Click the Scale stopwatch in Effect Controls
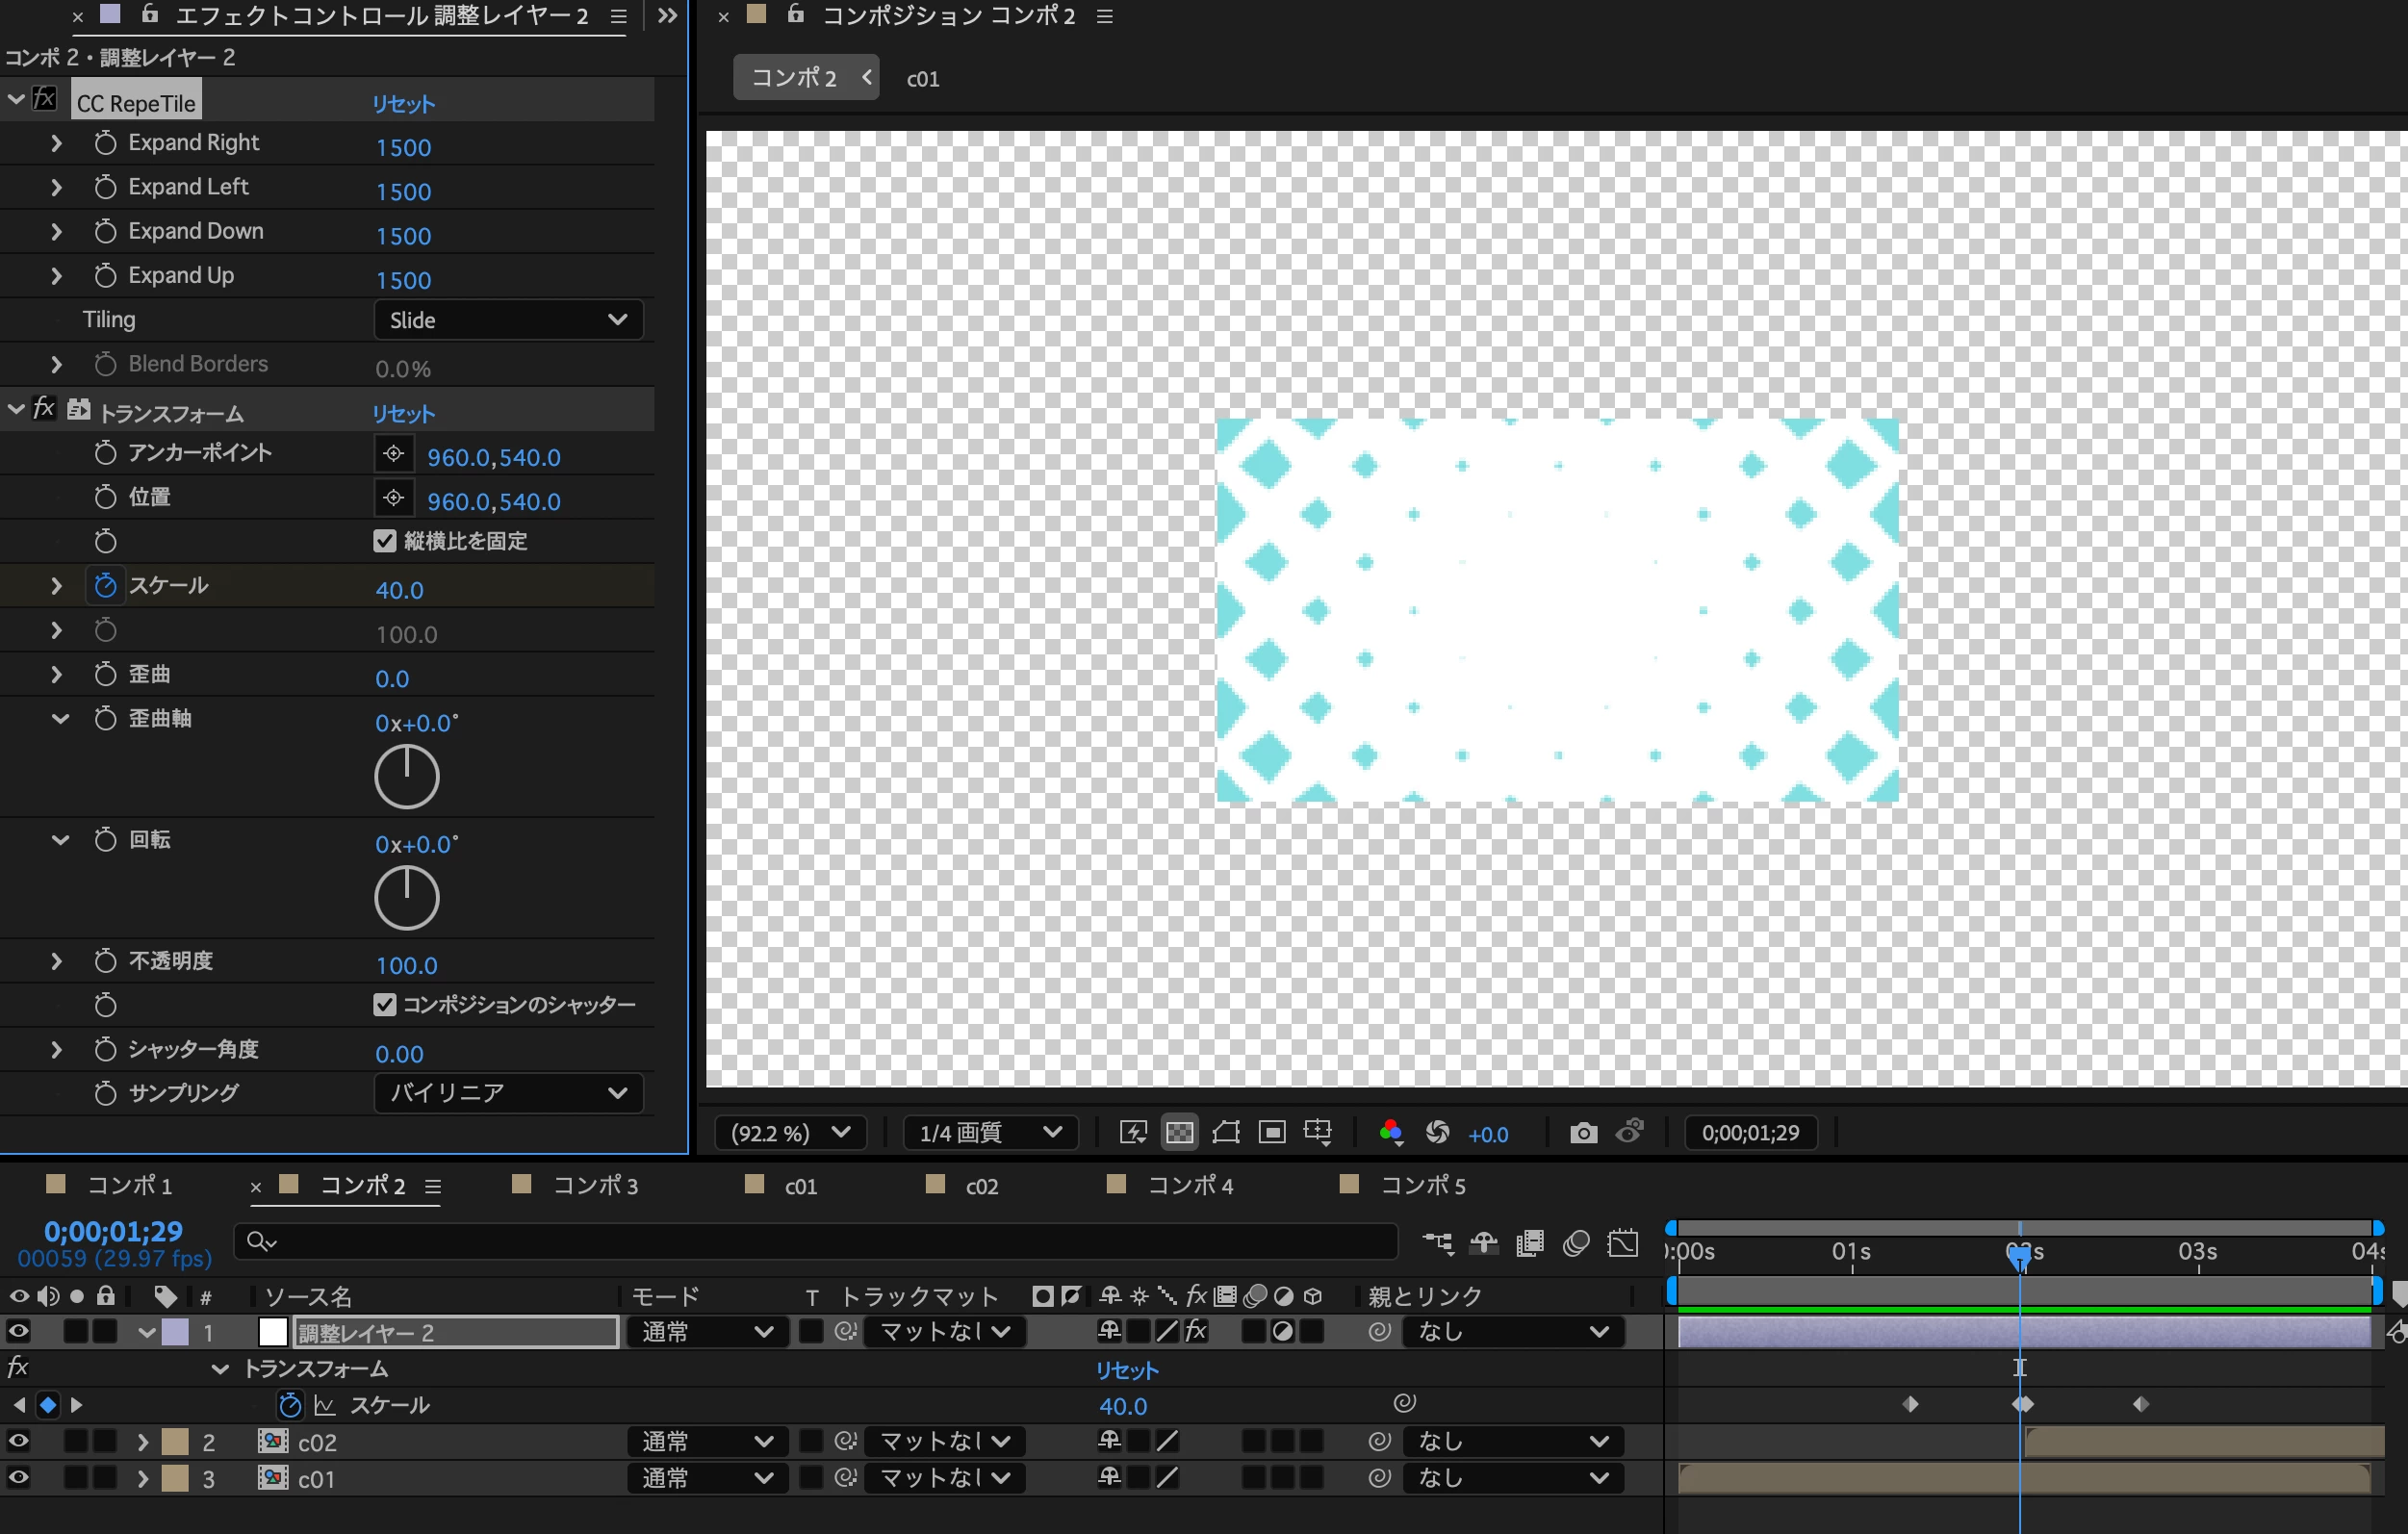This screenshot has width=2408, height=1534. (x=105, y=585)
